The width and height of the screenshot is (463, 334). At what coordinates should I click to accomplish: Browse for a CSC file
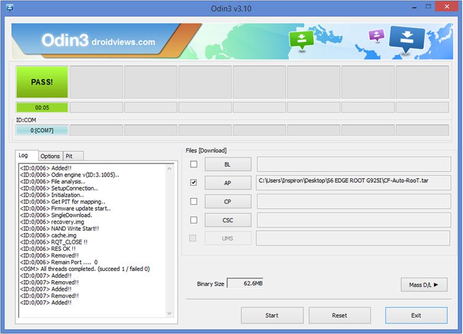coord(228,220)
